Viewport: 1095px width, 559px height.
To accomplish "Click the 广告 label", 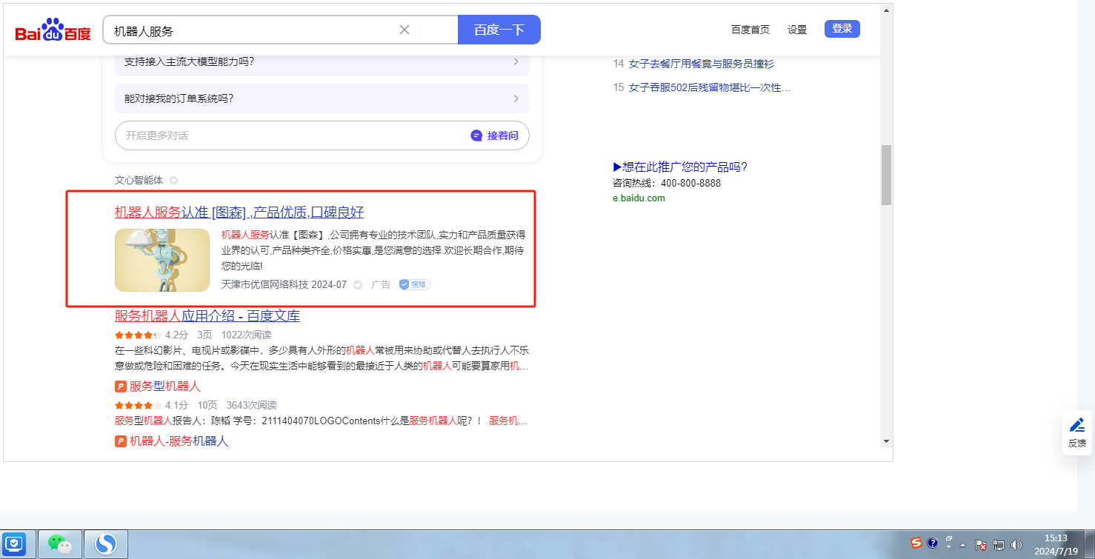I will [381, 284].
